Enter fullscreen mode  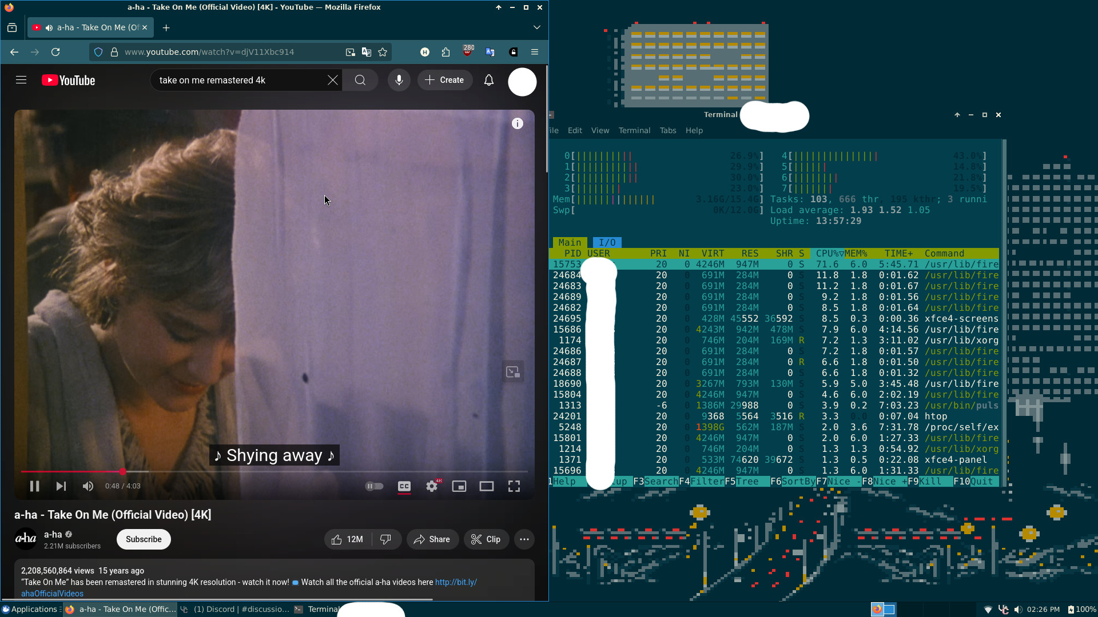514,486
